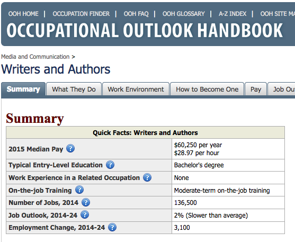Image resolution: width=295 pixels, height=242 pixels.
Task: Click 'Typical Entry-Level Education' label text
Action: point(56,165)
